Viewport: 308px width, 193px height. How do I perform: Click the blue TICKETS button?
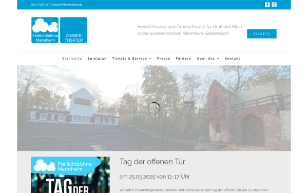(x=262, y=34)
